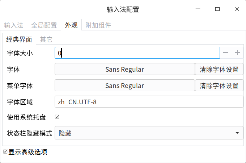Go to the 附加组件 tab
The height and width of the screenshot is (163, 246).
pos(98,25)
